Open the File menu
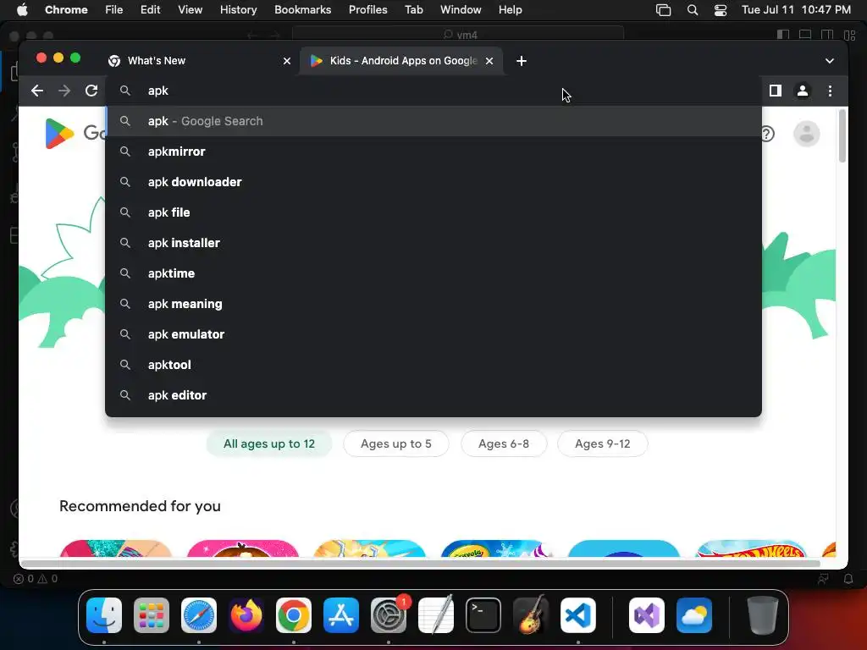 click(114, 10)
